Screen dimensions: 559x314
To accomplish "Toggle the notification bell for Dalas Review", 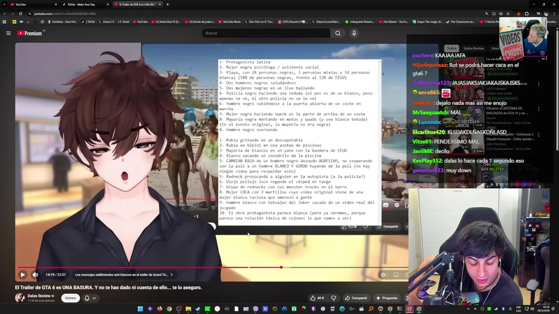I will click(87, 298).
